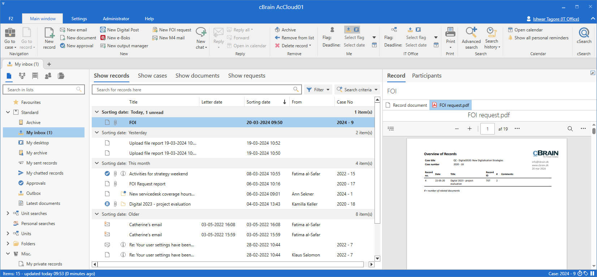Click the Go to case icon
This screenshot has width=597, height=277.
tap(10, 33)
